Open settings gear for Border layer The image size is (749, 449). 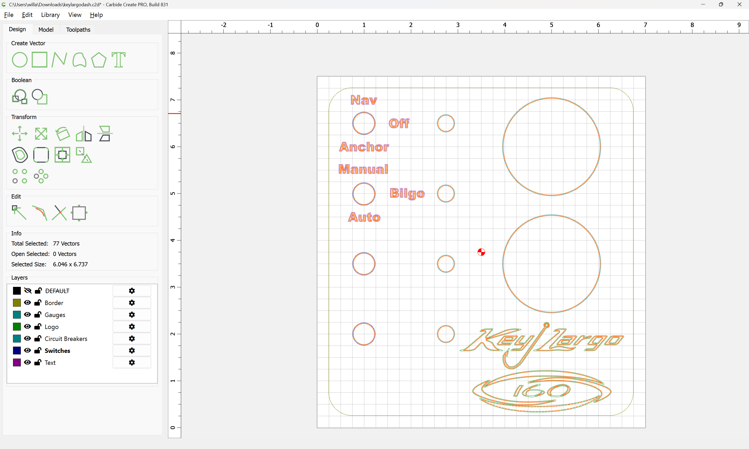pyautogui.click(x=132, y=302)
